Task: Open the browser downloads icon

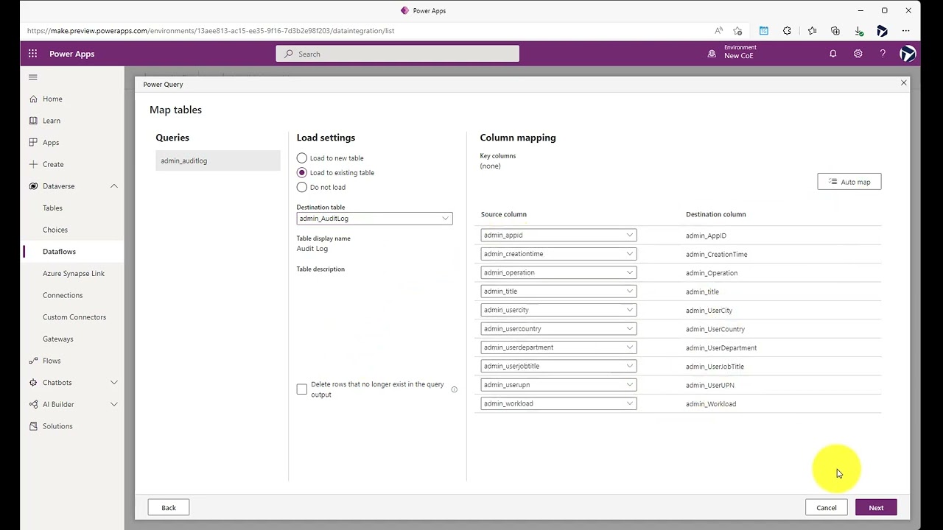Action: coord(859,31)
